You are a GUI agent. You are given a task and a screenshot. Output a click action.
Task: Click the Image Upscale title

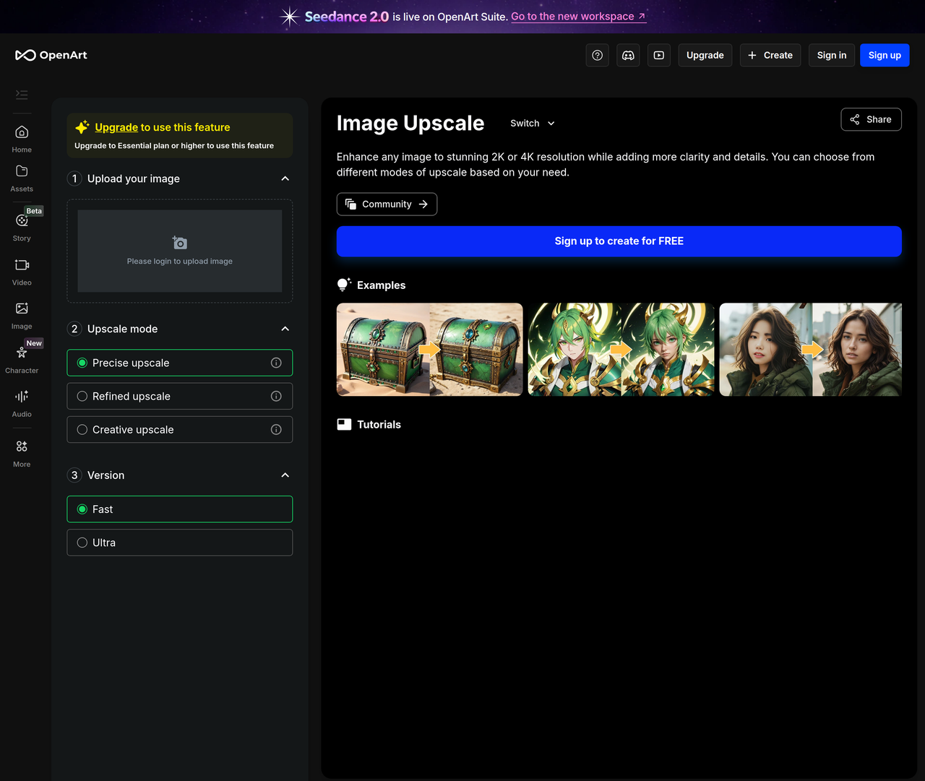(x=410, y=124)
